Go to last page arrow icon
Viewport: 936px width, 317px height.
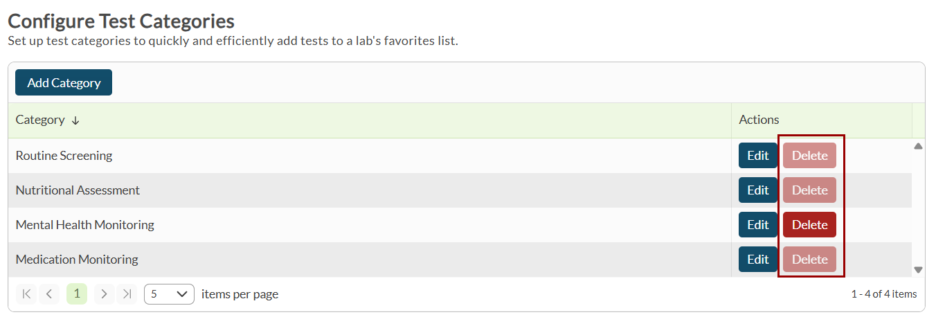(x=127, y=294)
